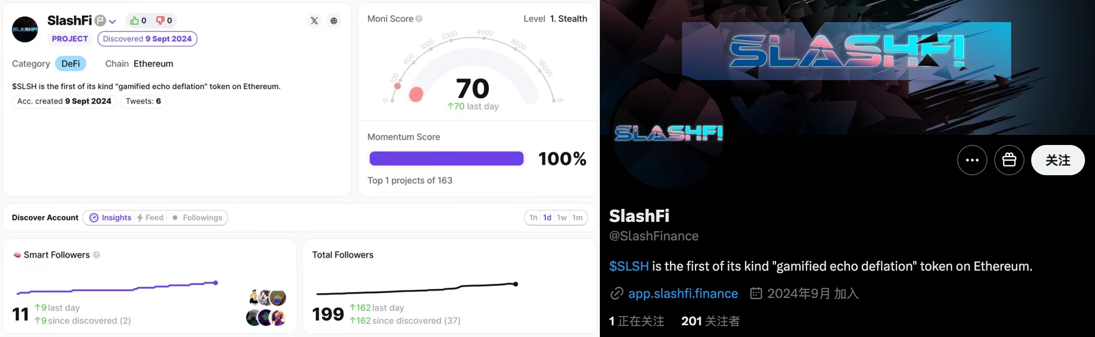Open the three-dots more options button

pos(972,160)
